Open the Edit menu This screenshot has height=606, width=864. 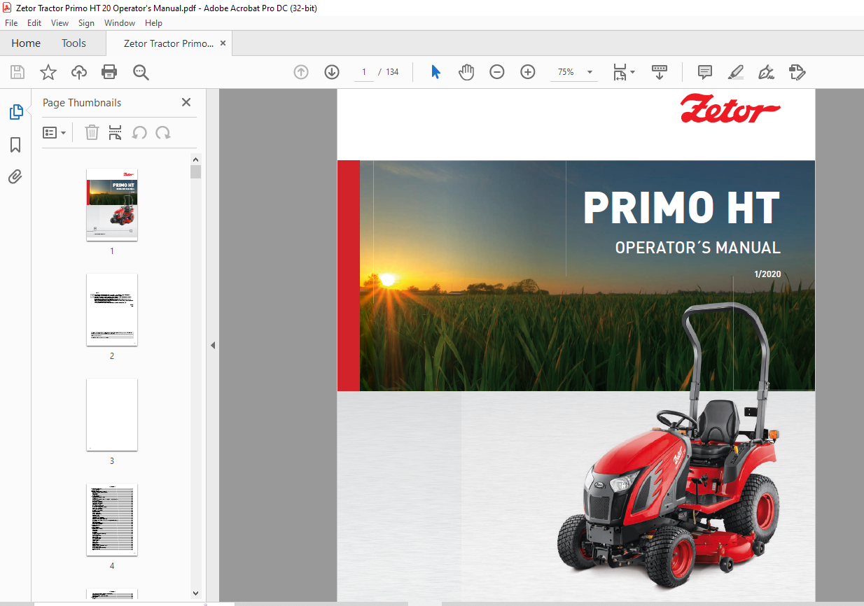(34, 23)
